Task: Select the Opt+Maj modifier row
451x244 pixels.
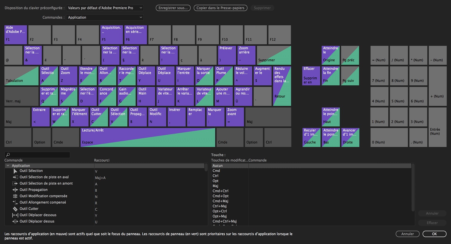Action: tap(220, 216)
